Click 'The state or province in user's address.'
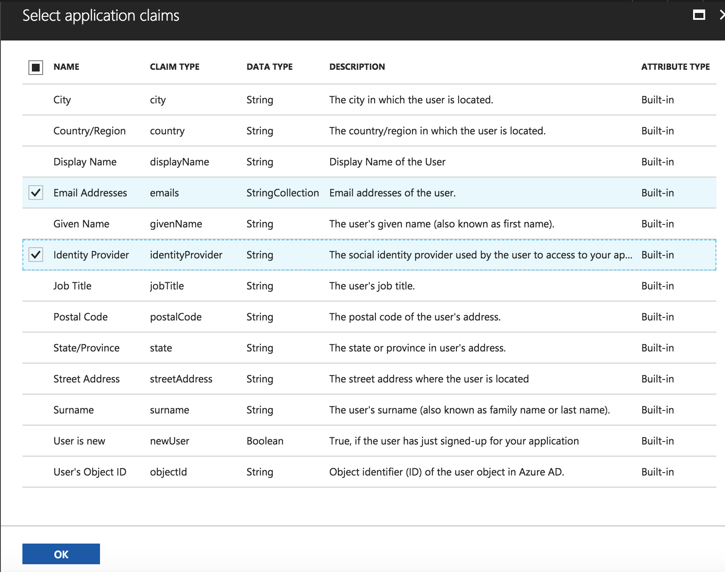Screen dimensions: 725x572 pyautogui.click(x=418, y=348)
